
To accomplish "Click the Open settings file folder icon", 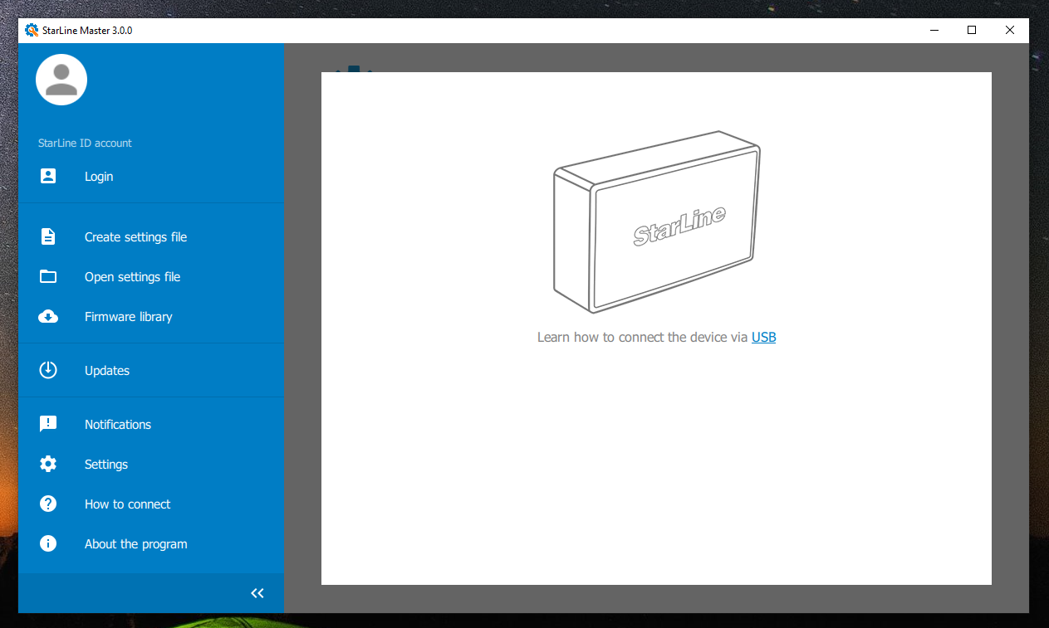I will [x=48, y=276].
